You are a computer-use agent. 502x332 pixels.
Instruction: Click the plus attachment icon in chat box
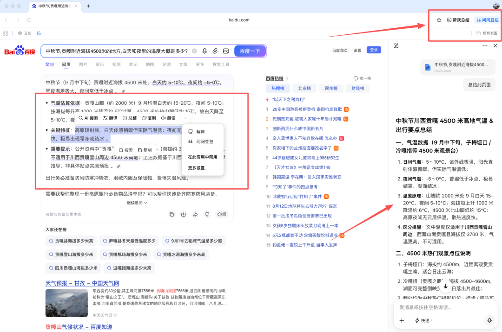(402, 320)
